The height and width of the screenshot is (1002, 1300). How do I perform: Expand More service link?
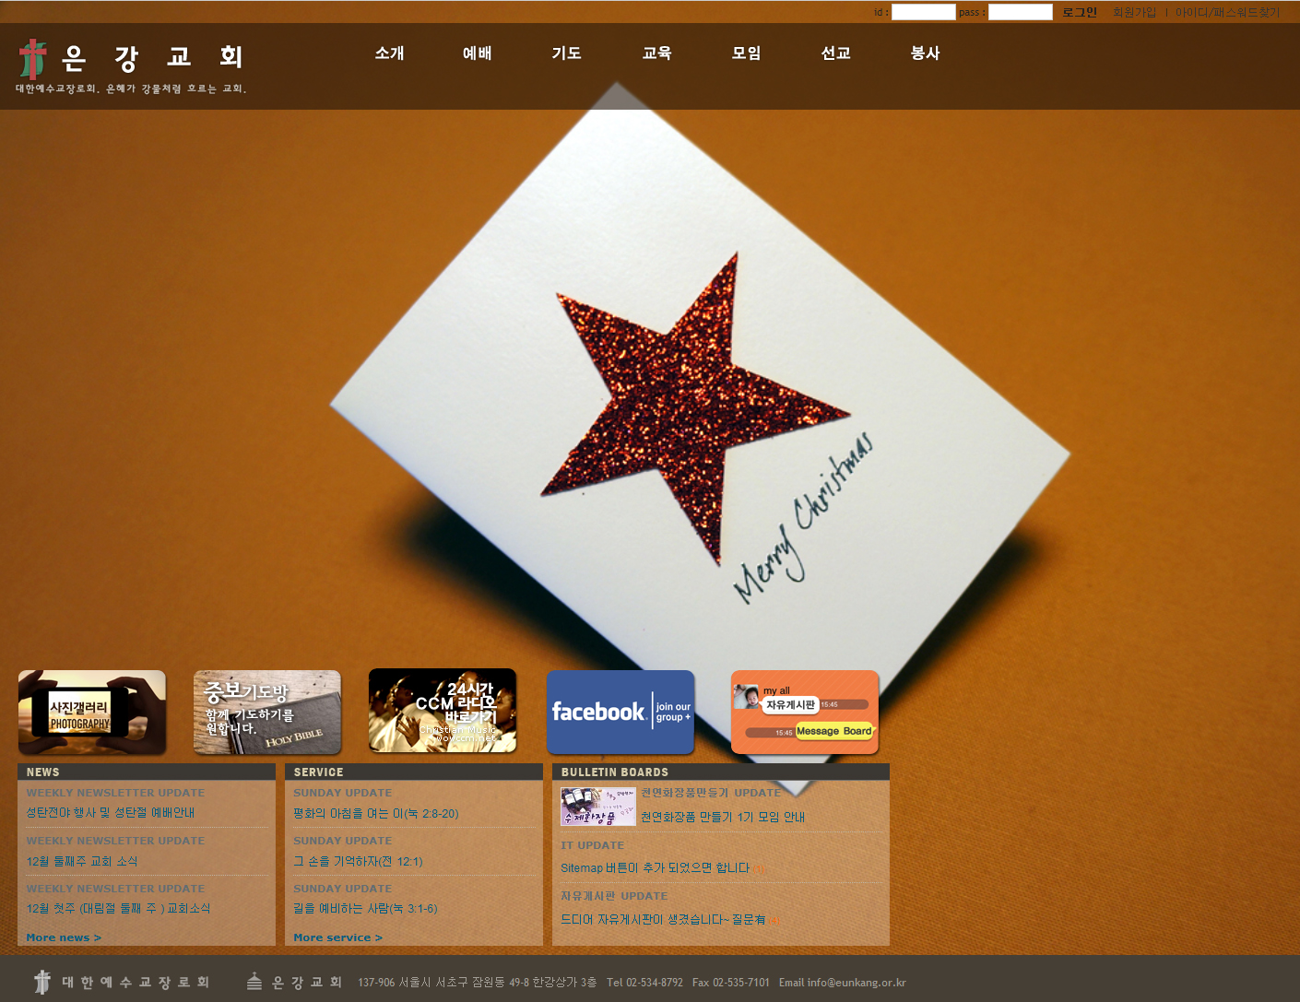pyautogui.click(x=337, y=937)
